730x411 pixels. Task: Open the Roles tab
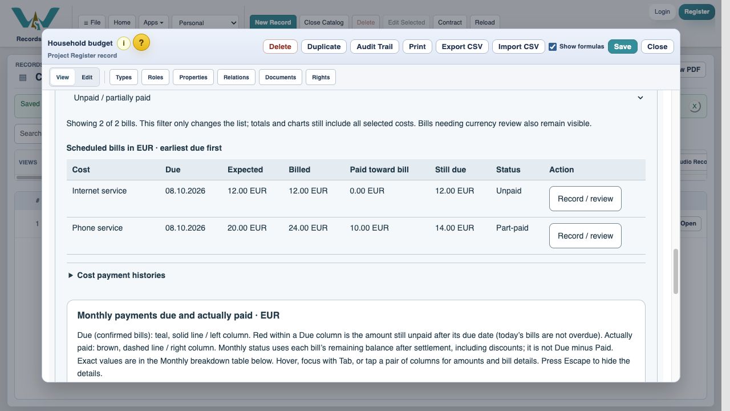(155, 77)
